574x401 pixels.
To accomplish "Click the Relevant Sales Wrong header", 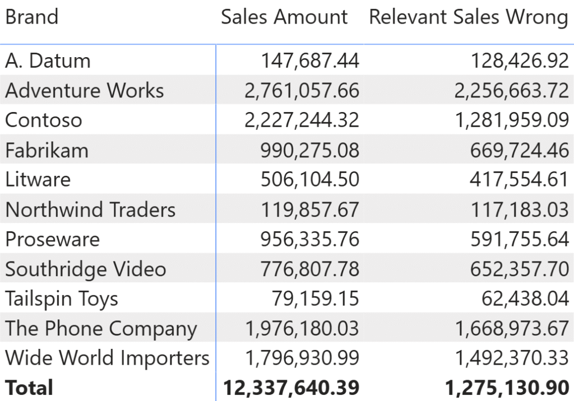I will pyautogui.click(x=469, y=17).
